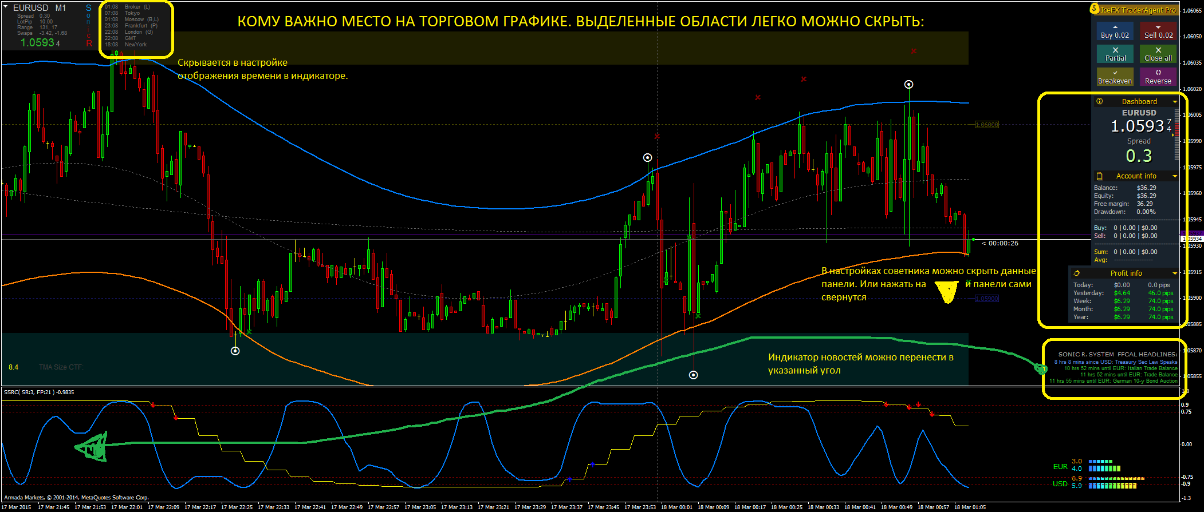Click the Yesterday $4.64 profit row
Screen dimensions: 1204x512
1123,293
